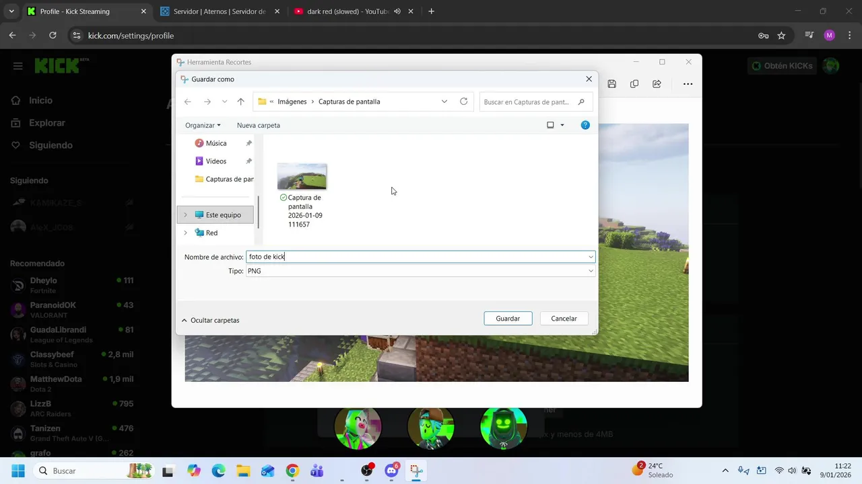Viewport: 862px width, 484px height.
Task: Open the Organizar dropdown menu
Action: tap(203, 125)
